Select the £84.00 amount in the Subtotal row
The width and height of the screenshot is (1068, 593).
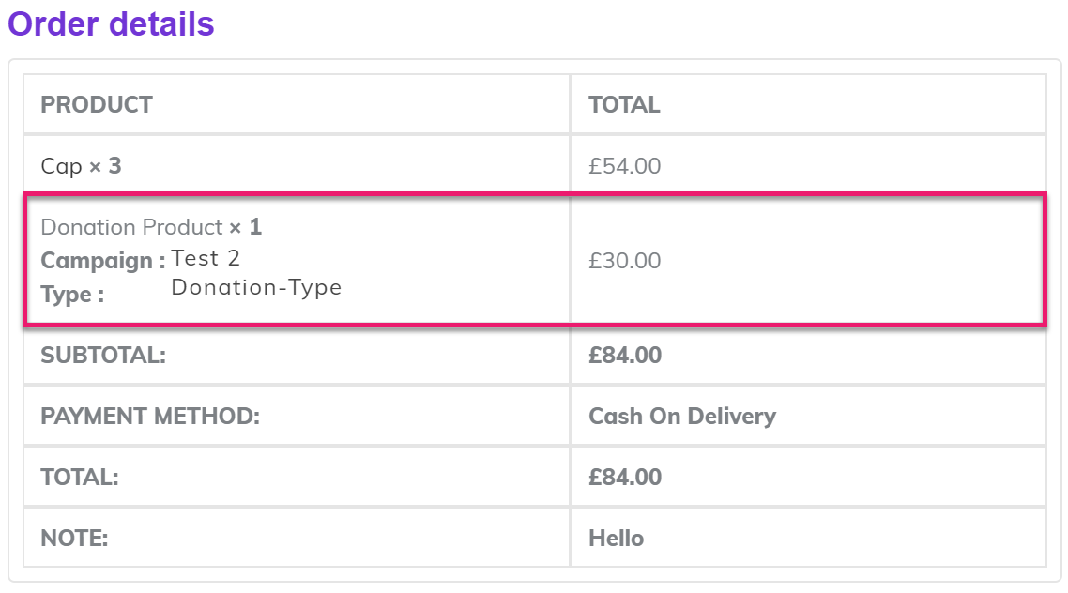point(624,356)
